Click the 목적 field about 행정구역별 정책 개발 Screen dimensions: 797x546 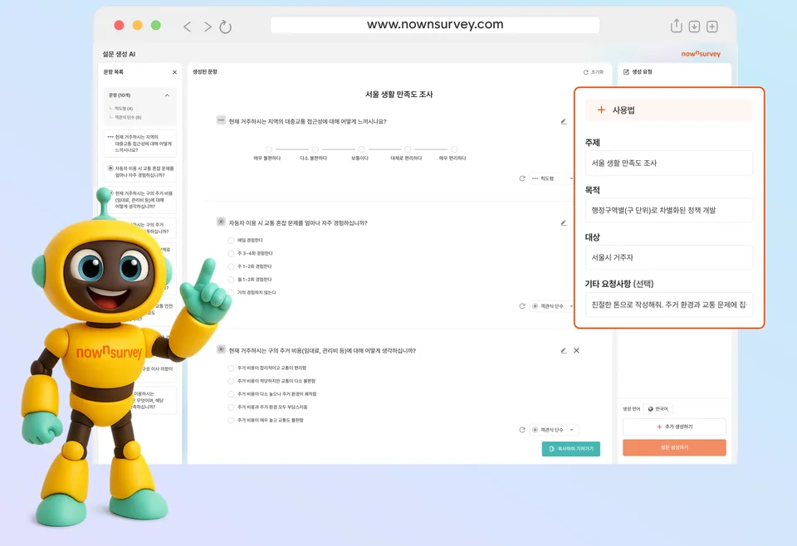pos(668,210)
